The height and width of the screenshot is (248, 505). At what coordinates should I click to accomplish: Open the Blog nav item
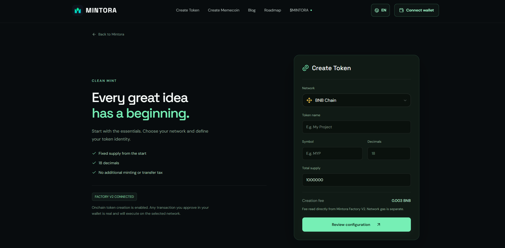[x=252, y=10]
